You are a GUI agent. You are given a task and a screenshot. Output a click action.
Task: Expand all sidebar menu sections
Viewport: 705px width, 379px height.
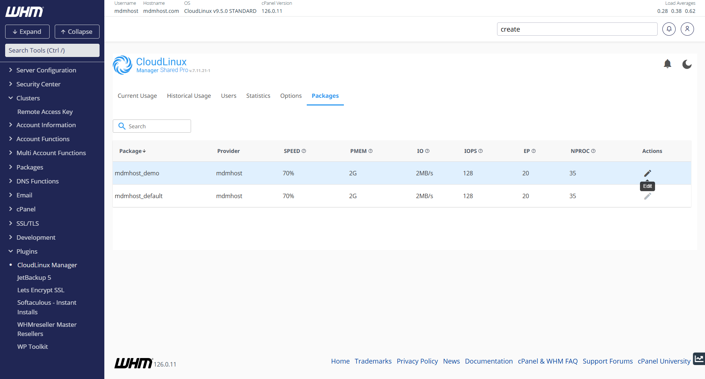tap(27, 32)
